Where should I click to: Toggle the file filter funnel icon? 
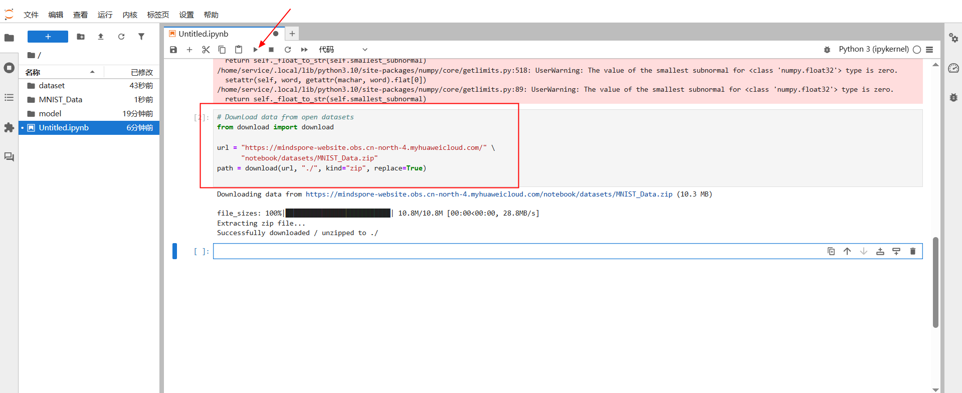coord(141,37)
